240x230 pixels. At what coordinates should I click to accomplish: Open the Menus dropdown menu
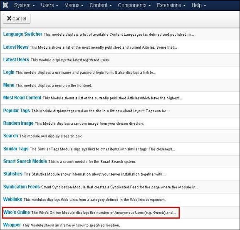point(74,5)
